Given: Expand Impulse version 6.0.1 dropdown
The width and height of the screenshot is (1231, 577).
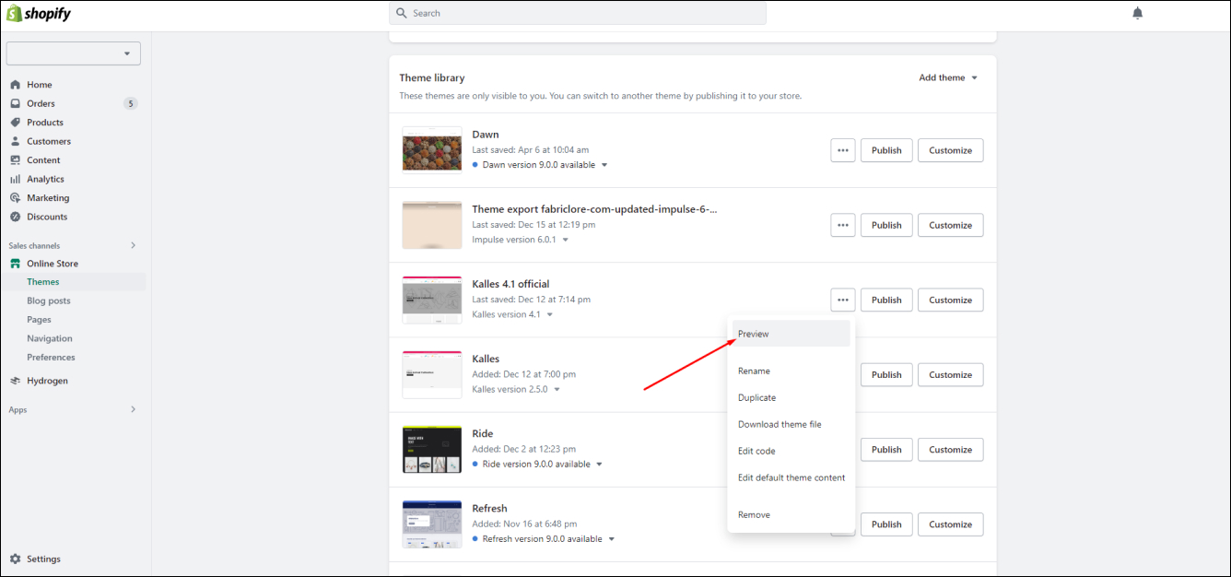Looking at the screenshot, I should coord(566,240).
